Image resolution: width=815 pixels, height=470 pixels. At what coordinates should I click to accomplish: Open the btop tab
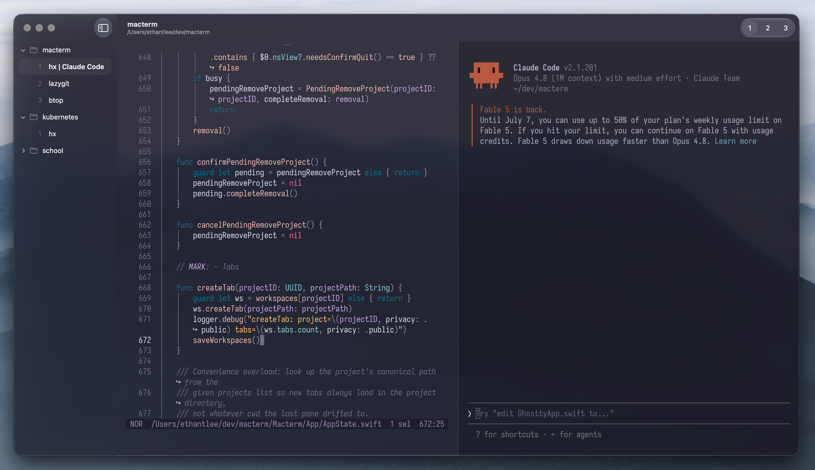point(65,100)
